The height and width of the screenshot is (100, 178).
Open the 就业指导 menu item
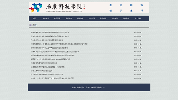(x=92, y=18)
